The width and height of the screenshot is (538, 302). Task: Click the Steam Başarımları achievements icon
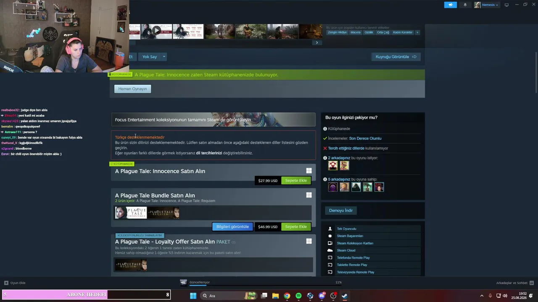coord(330,236)
